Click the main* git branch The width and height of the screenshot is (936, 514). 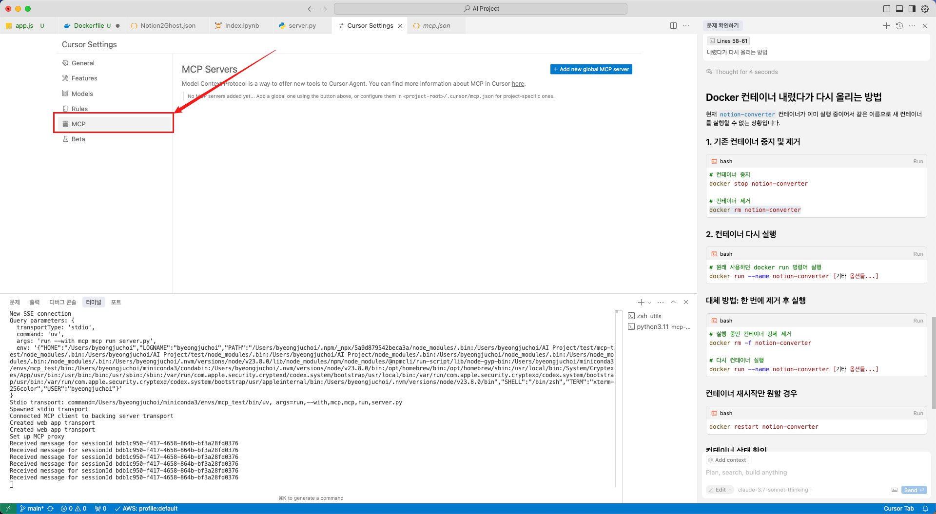pos(32,509)
